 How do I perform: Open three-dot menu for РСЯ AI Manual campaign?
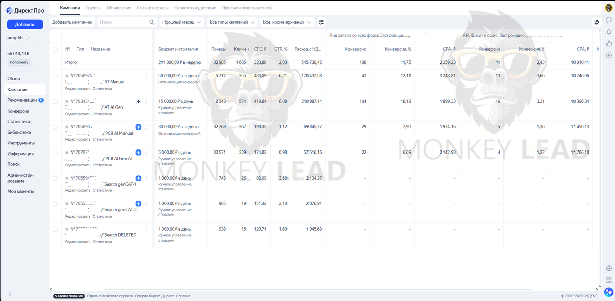point(146,127)
